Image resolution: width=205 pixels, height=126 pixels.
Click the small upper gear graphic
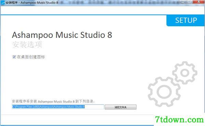click(x=185, y=73)
